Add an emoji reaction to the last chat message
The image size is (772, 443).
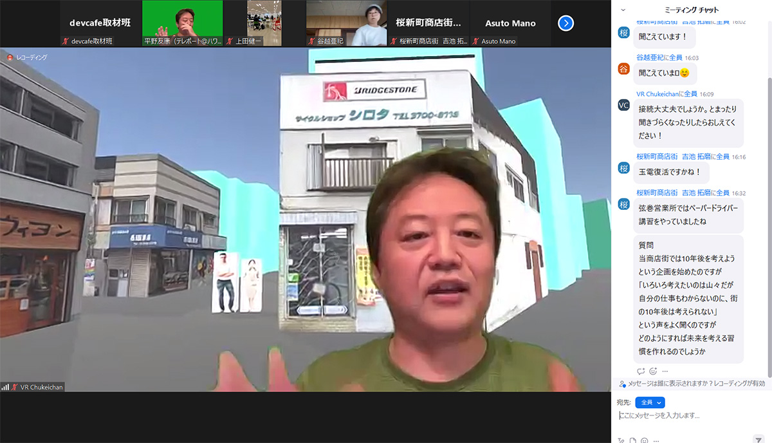[653, 372]
